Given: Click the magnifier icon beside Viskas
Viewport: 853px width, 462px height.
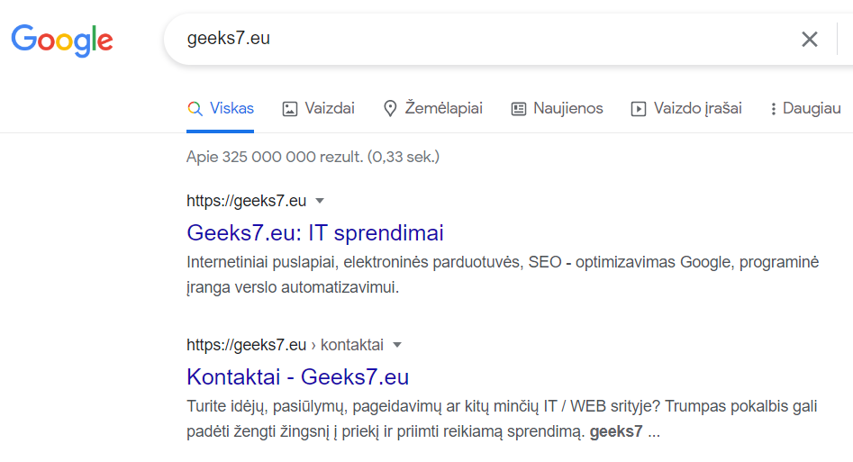Looking at the screenshot, I should click(195, 108).
